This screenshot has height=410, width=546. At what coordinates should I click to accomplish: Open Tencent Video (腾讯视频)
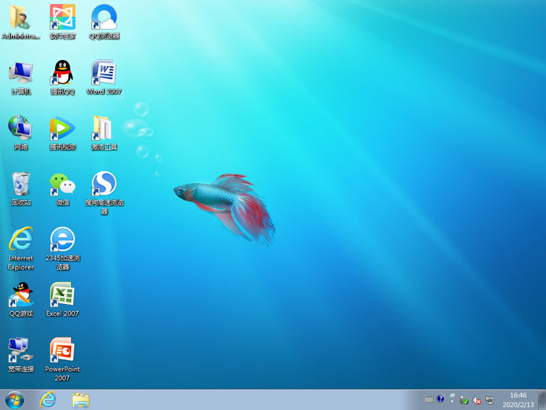61,130
